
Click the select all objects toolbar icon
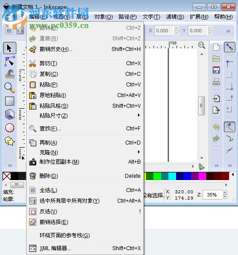tap(9, 31)
